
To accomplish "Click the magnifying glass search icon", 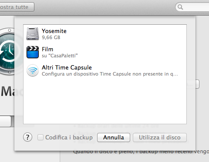I will point(180,7).
